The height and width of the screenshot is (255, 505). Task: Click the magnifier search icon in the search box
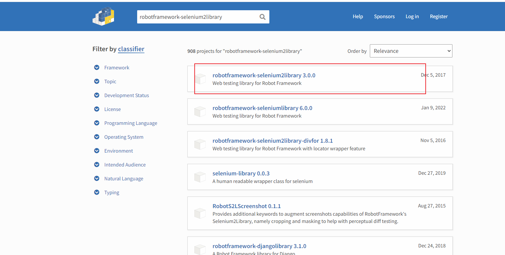click(262, 17)
